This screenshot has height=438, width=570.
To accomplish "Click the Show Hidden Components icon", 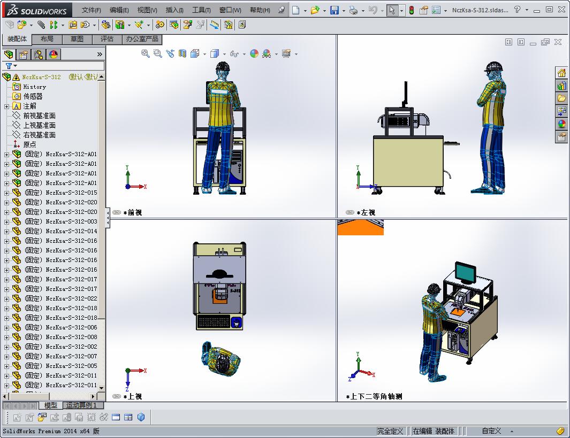I will pyautogui.click(x=106, y=25).
